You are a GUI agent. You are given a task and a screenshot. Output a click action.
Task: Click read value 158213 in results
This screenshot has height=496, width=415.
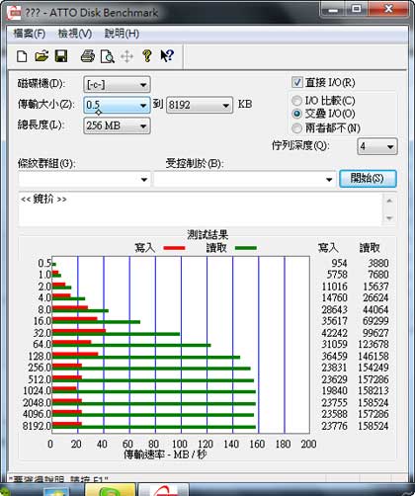tap(373, 390)
